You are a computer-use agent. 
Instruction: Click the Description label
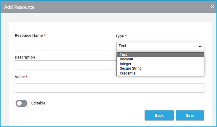point(25,57)
